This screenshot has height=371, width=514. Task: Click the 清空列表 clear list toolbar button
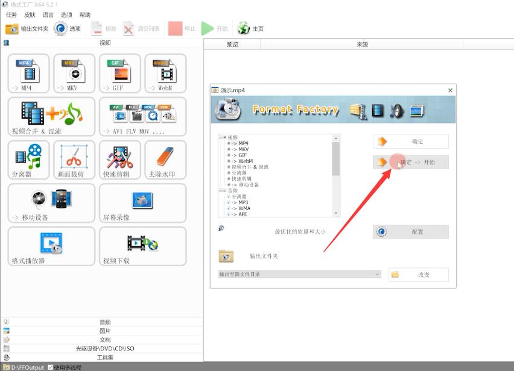tap(141, 29)
